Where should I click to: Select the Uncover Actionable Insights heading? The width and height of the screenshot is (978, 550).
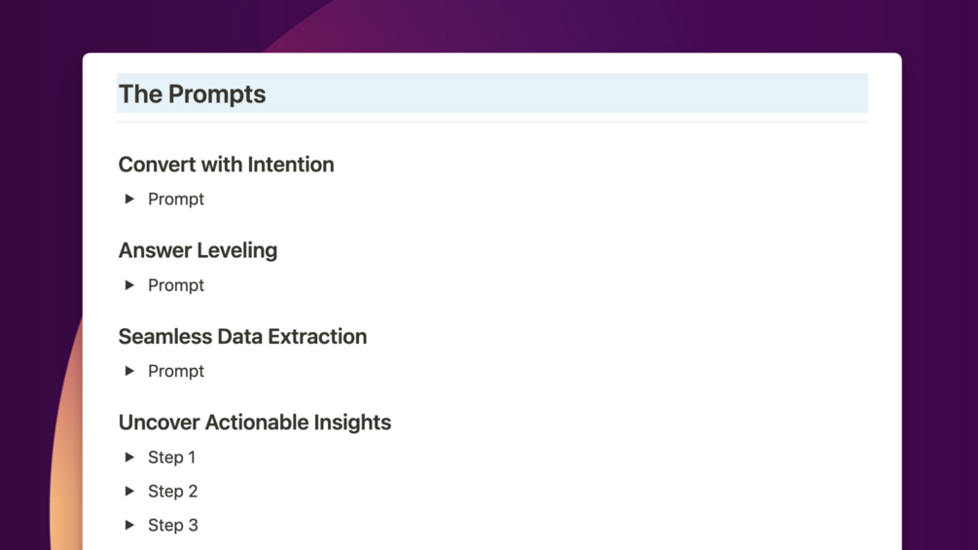254,422
